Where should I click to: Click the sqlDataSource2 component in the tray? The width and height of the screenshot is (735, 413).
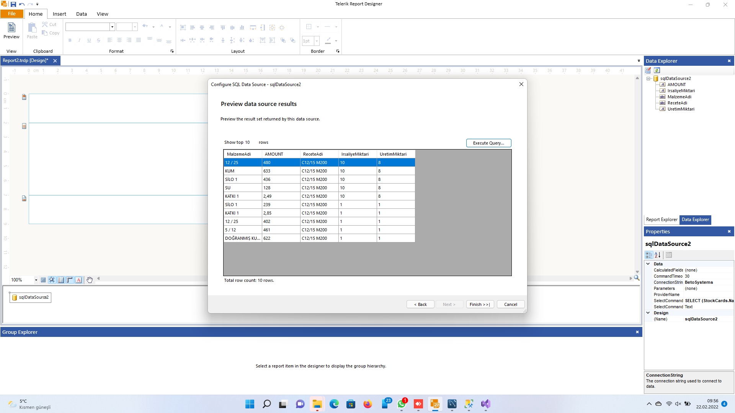(31, 297)
